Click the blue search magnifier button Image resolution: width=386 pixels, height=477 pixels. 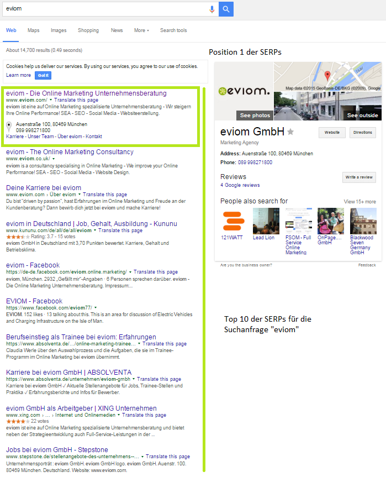click(x=226, y=9)
